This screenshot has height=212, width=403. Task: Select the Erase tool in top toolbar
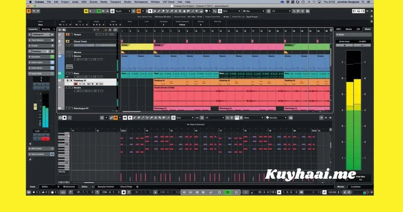[x=163, y=11]
